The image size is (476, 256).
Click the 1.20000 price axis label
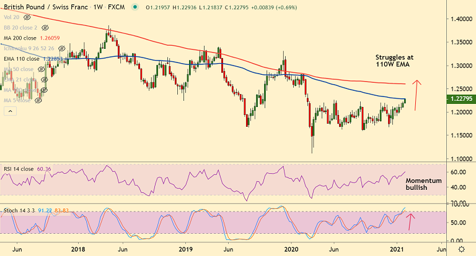point(461,112)
